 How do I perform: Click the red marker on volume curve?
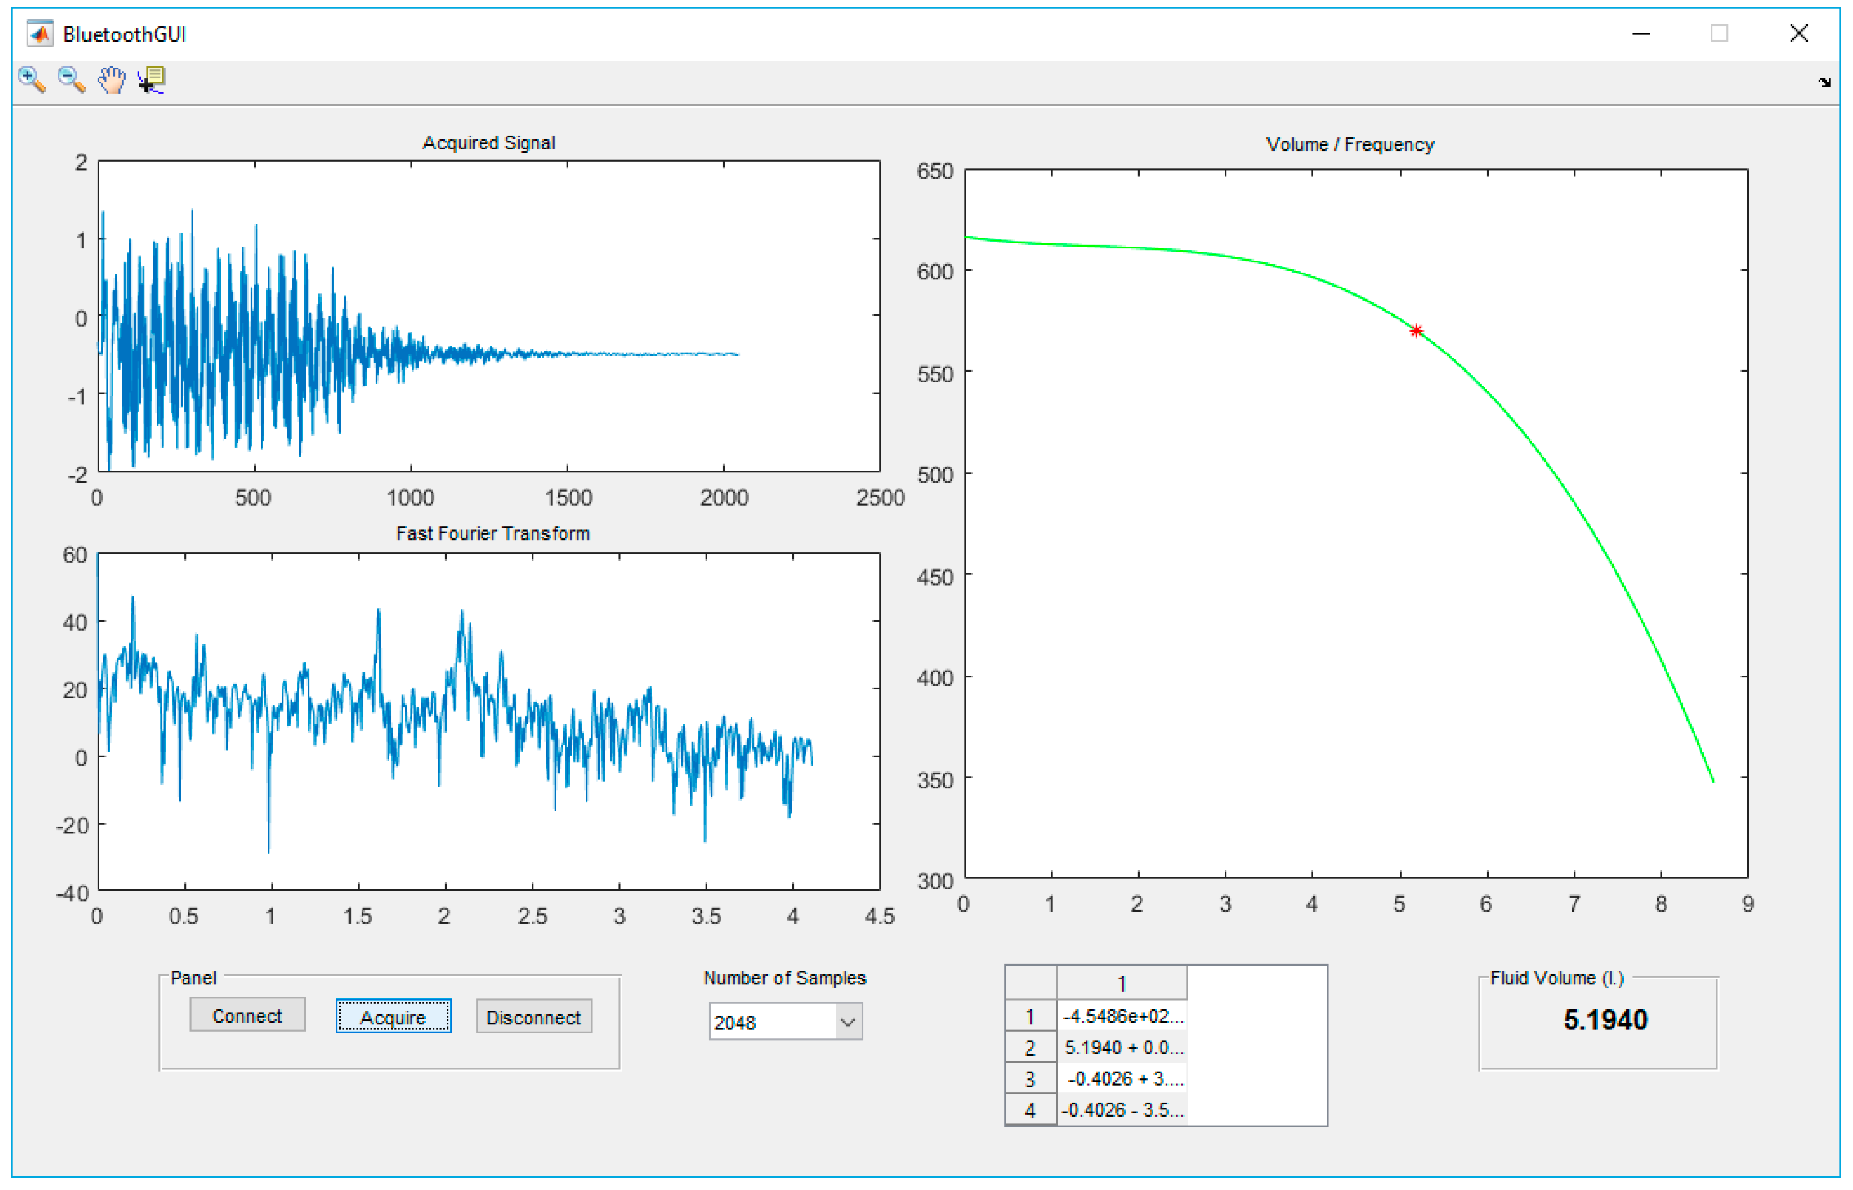pyautogui.click(x=1416, y=331)
